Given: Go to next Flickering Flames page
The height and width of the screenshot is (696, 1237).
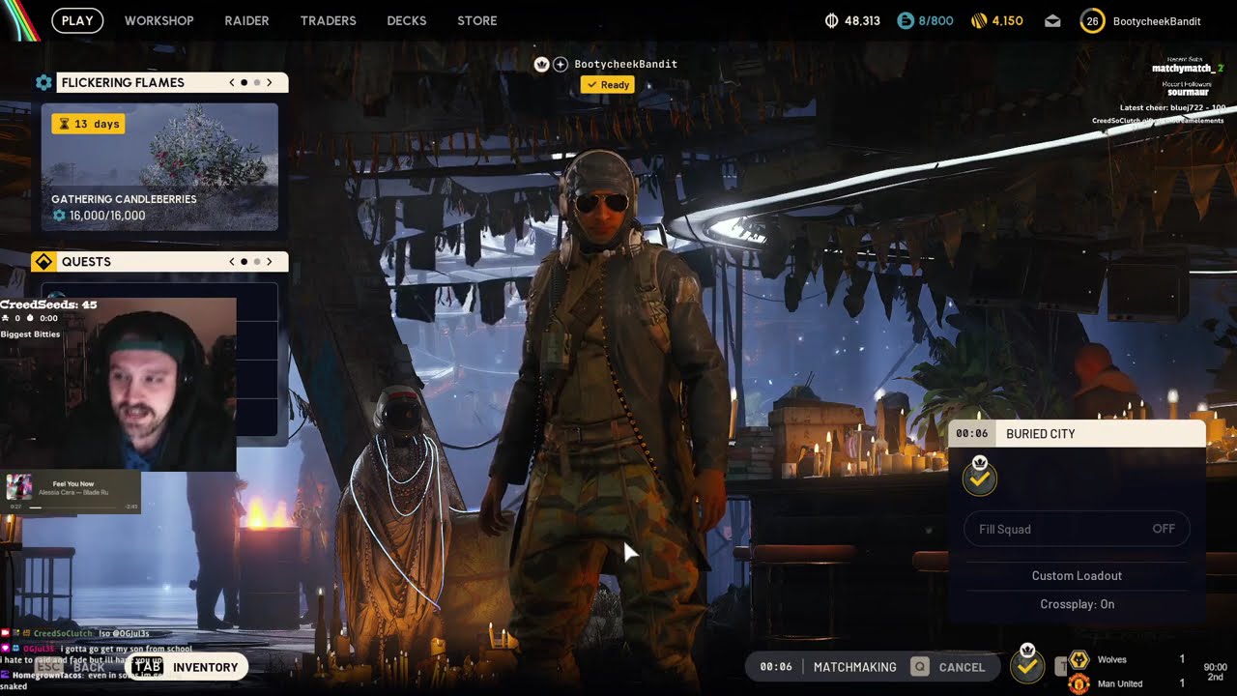Looking at the screenshot, I should [270, 83].
